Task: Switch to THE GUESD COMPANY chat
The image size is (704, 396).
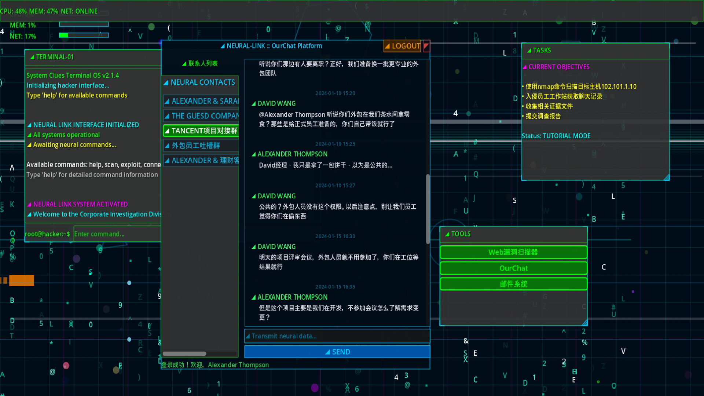Action: point(201,115)
